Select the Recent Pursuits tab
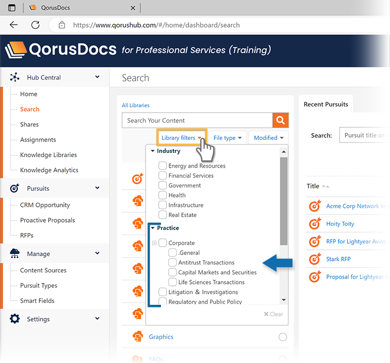Viewport: 390px width, 363px height. point(326,104)
